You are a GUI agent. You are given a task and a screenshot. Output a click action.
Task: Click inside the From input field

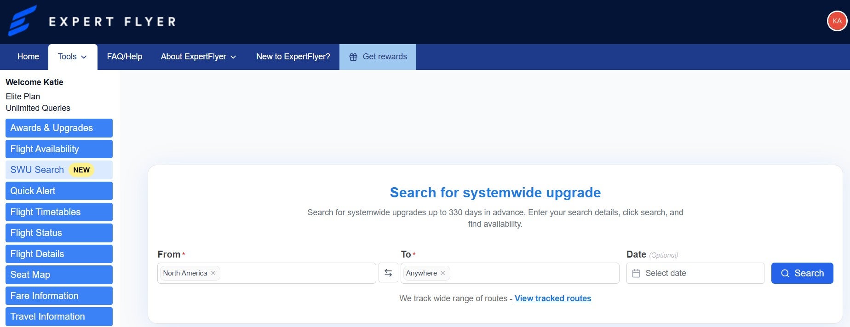297,273
